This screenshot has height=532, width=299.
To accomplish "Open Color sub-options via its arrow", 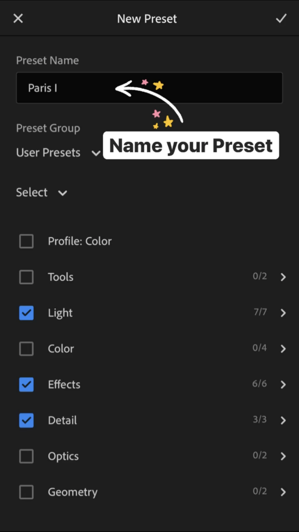I will click(x=283, y=349).
